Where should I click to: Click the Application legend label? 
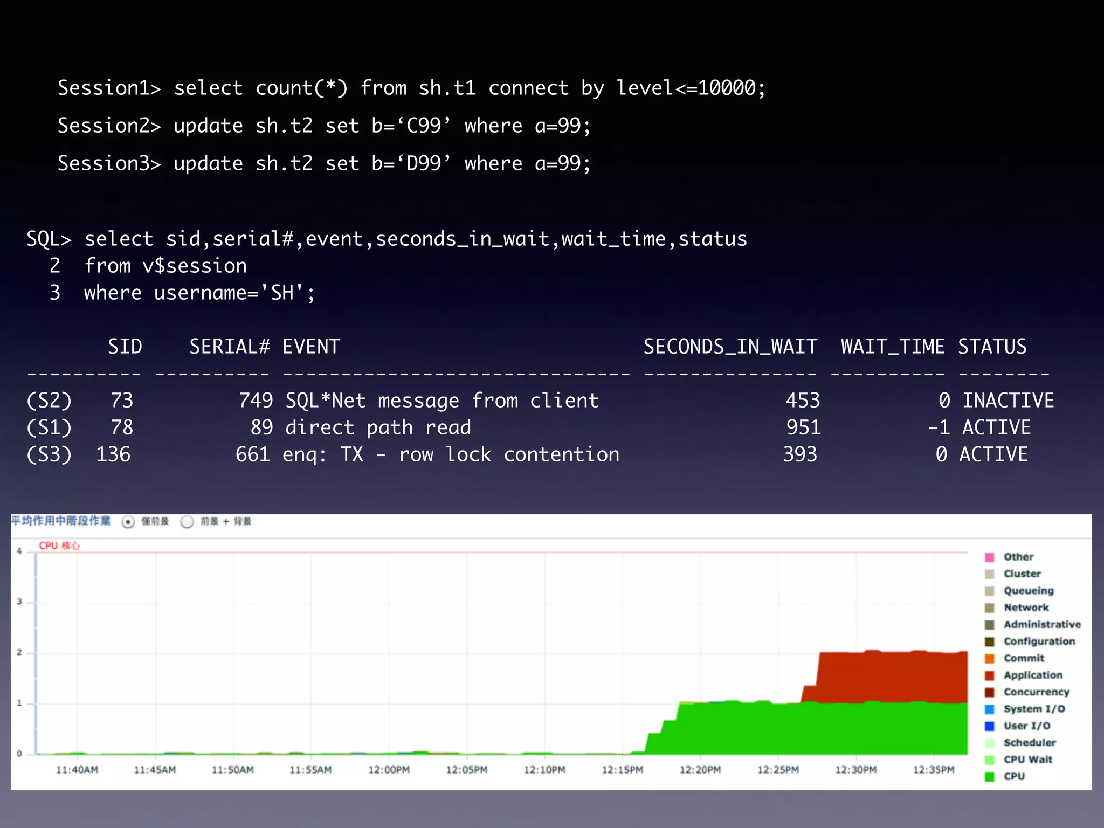[x=1033, y=675]
